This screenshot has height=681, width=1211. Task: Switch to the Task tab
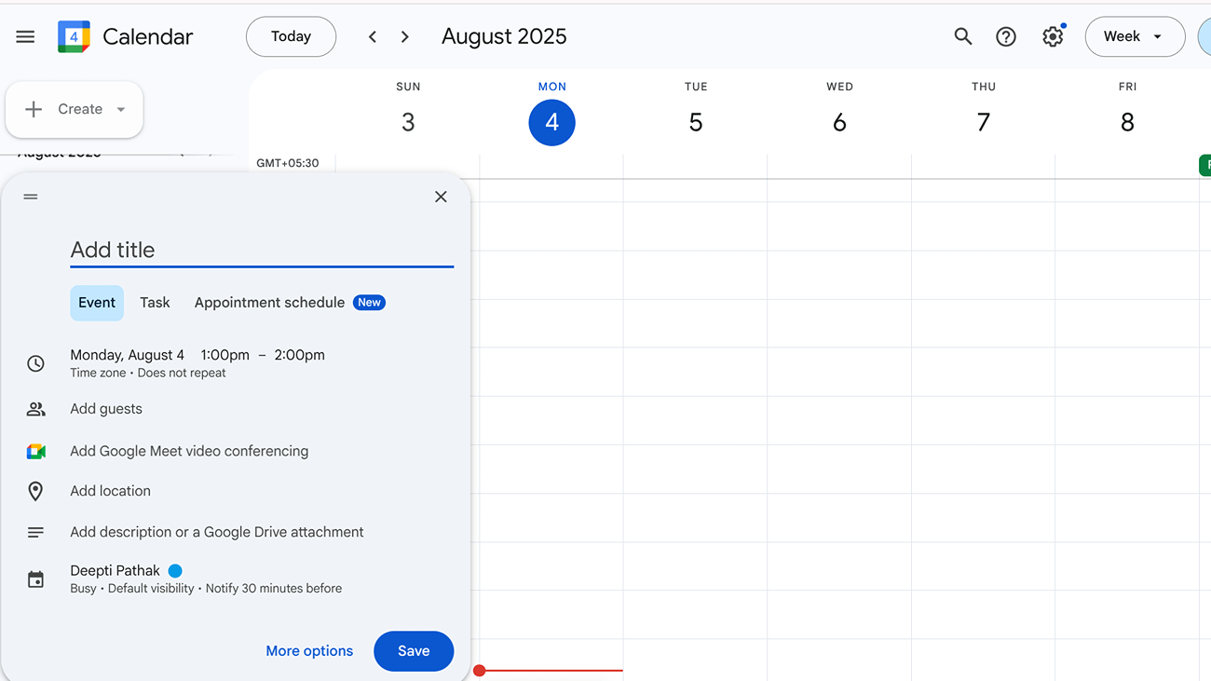click(x=155, y=302)
